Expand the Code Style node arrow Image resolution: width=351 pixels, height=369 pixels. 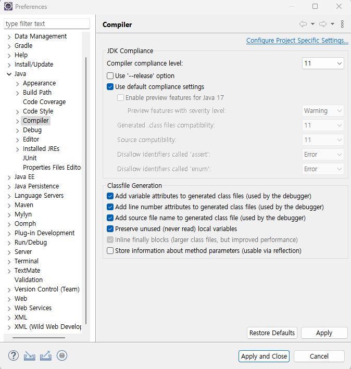pyautogui.click(x=17, y=112)
